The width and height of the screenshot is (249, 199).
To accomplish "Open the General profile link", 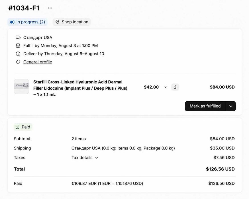I will point(38,62).
